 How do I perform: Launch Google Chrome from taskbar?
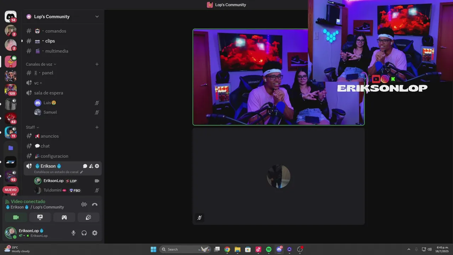(x=227, y=249)
